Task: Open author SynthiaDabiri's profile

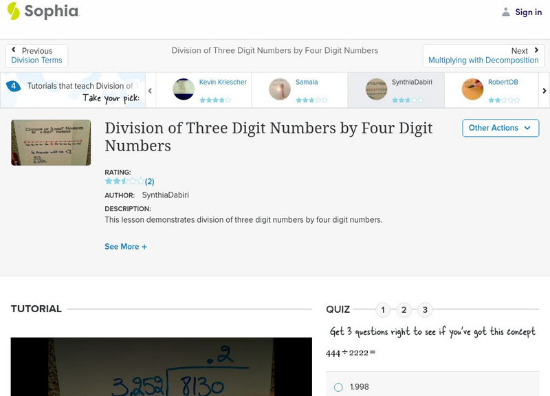Action: coord(167,195)
